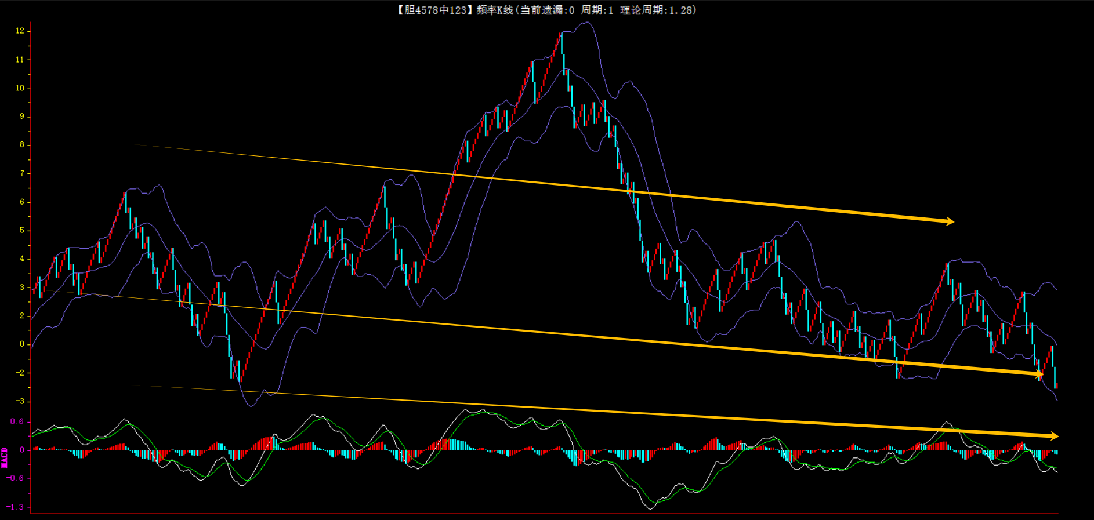Click the 12 label on the price axis
The image size is (1094, 520).
pyautogui.click(x=20, y=31)
